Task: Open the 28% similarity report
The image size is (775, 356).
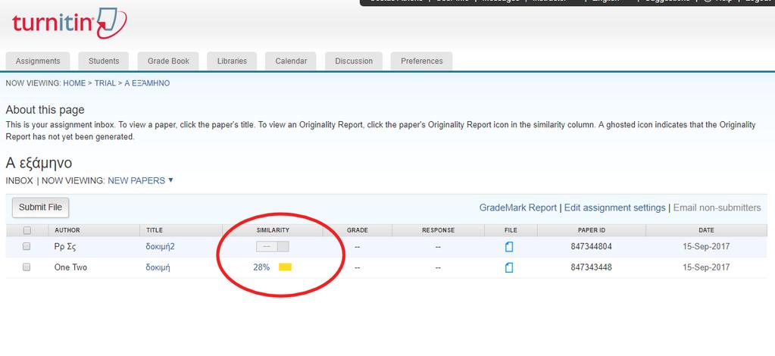Action: [x=261, y=267]
